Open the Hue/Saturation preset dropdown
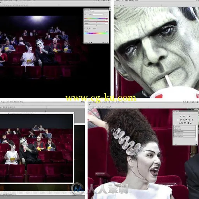The height and width of the screenshot is (199, 199). pos(99,11)
